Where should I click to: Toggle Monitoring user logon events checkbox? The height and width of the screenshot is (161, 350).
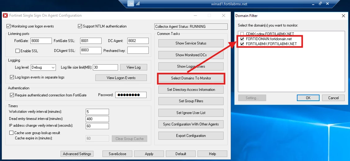[9, 26]
